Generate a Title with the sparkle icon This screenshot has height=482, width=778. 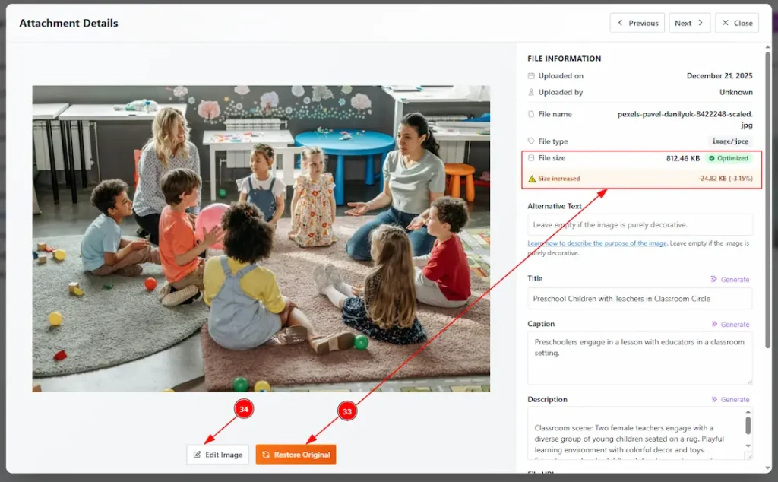click(x=730, y=279)
